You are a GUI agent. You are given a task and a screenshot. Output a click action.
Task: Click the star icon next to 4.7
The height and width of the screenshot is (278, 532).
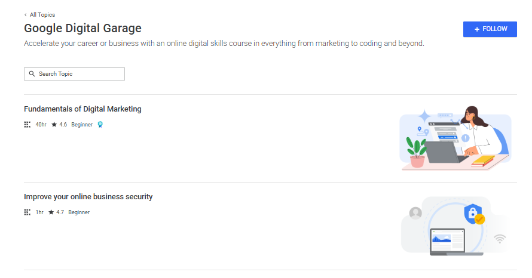coord(51,212)
